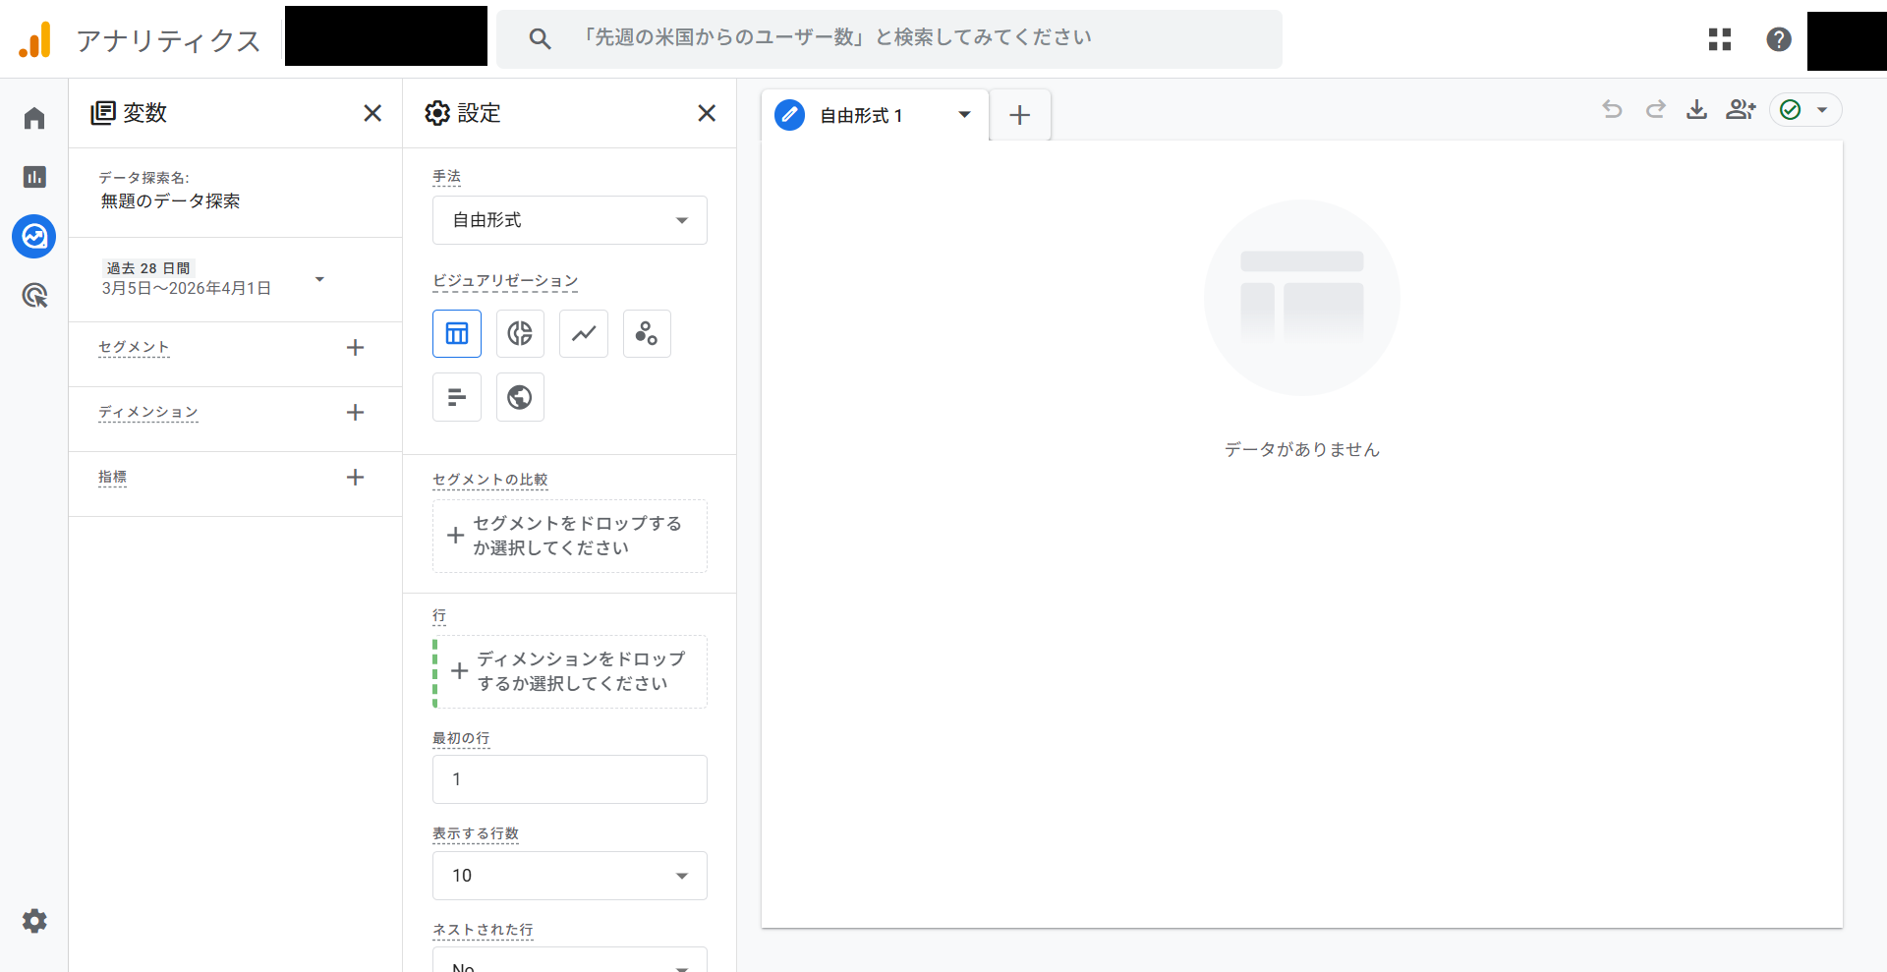Click the 最初の行 input field
The width and height of the screenshot is (1887, 972).
pos(569,779)
